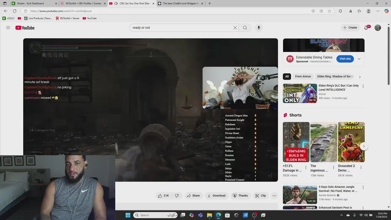Open the IRLToolkit Server bookmark
The height and width of the screenshot is (220, 391).
tap(68, 18)
